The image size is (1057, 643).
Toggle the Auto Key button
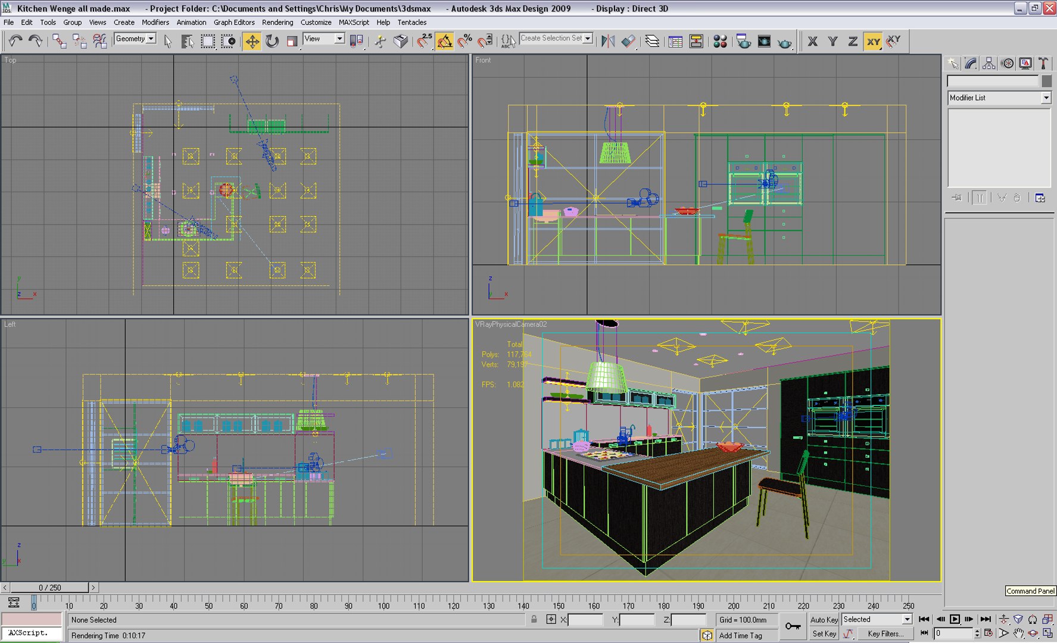click(x=824, y=620)
